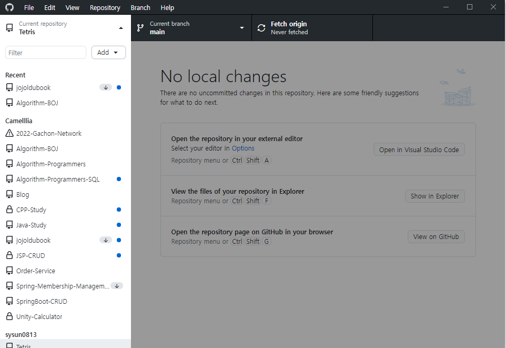This screenshot has height=348, width=506.
Task: Click the repo icon of SpringBoot-CRUD
Action: pyautogui.click(x=9, y=302)
